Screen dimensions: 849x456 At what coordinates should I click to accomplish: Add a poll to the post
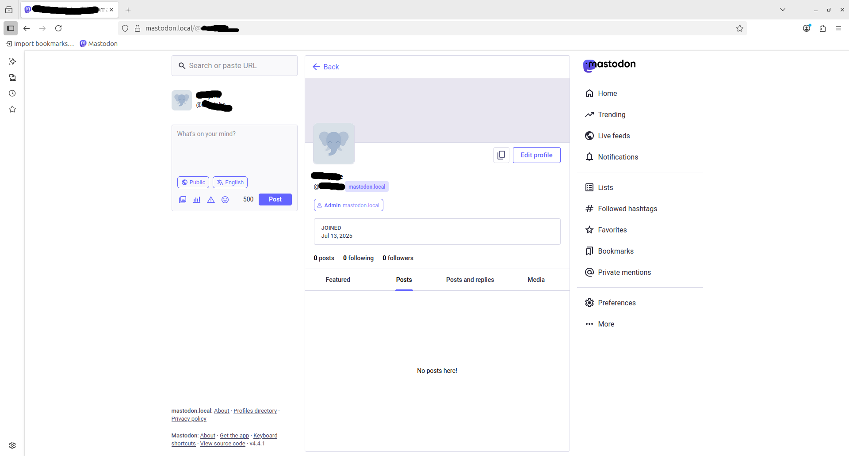(197, 200)
